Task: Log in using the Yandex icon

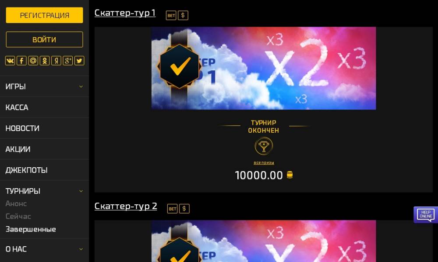Action: point(56,60)
